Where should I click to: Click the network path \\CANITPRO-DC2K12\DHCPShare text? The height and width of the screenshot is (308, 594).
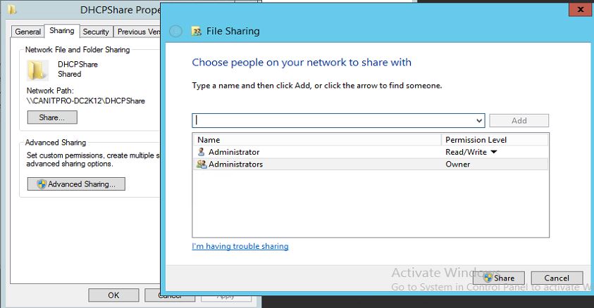click(86, 101)
